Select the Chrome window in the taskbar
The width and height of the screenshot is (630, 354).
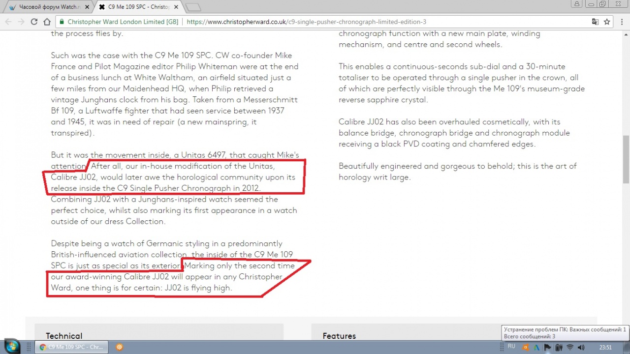point(72,347)
